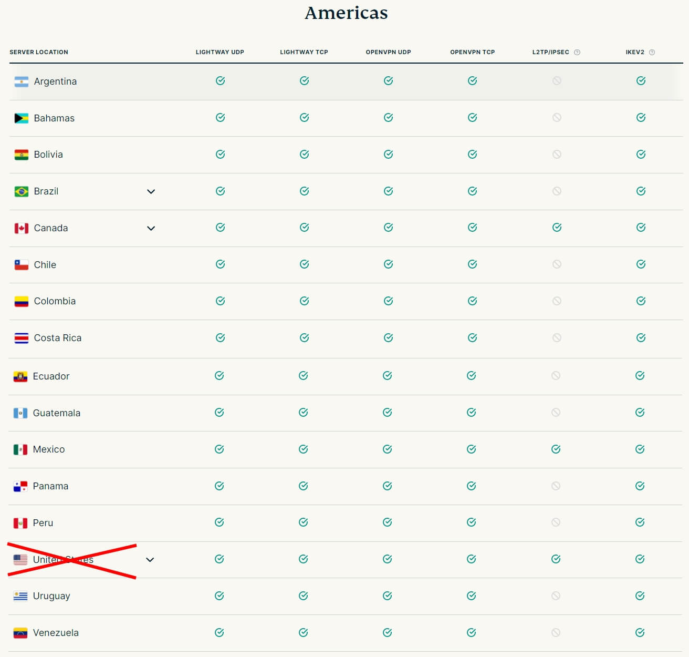Click the Canada flag icon

pos(22,228)
